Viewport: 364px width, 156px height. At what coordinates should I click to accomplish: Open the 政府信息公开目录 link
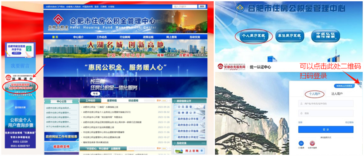pyautogui.click(x=189, y=125)
